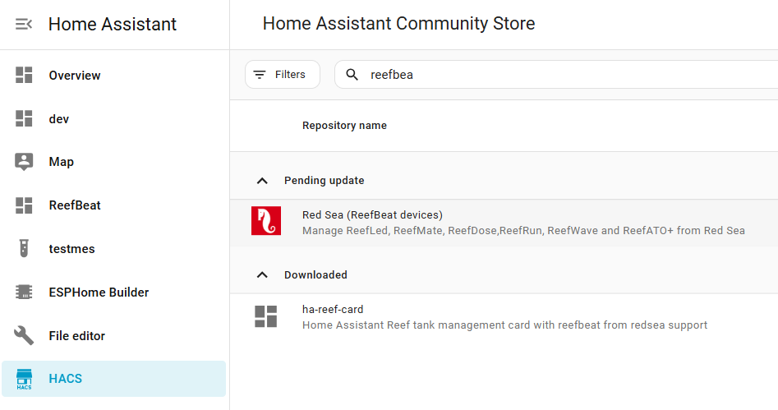778x410 pixels.
Task: Click the Home Assistant Reef tank description
Action: tap(504, 325)
